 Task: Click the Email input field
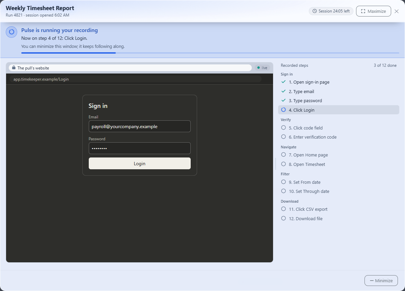(140, 126)
